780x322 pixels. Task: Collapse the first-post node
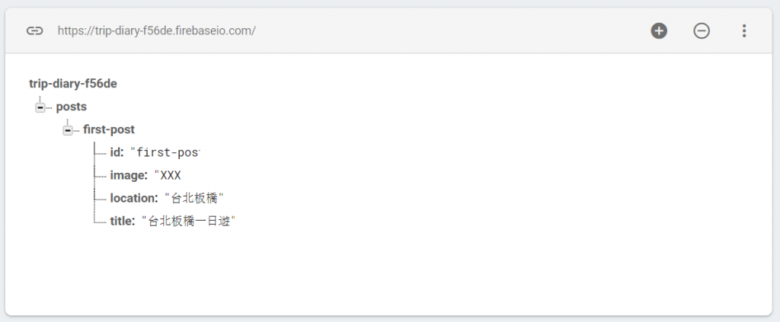[x=68, y=130]
